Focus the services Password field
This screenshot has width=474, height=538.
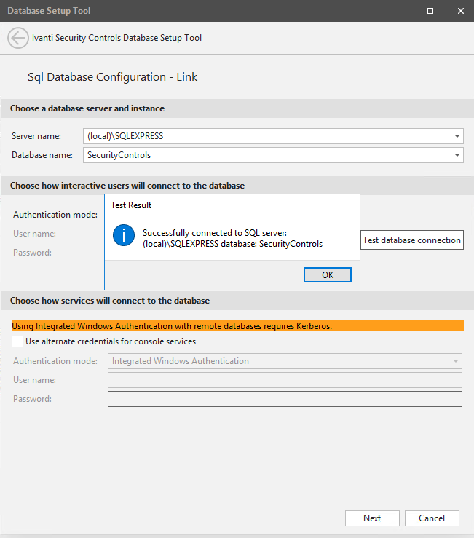285,399
